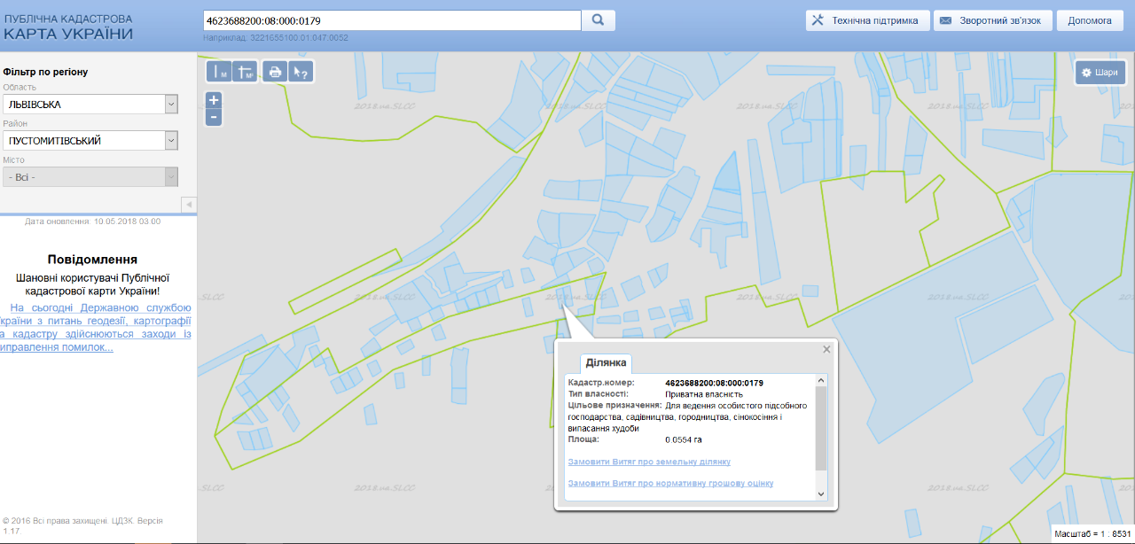The height and width of the screenshot is (544, 1135).
Task: Click the magnifier search button
Action: [x=598, y=19]
